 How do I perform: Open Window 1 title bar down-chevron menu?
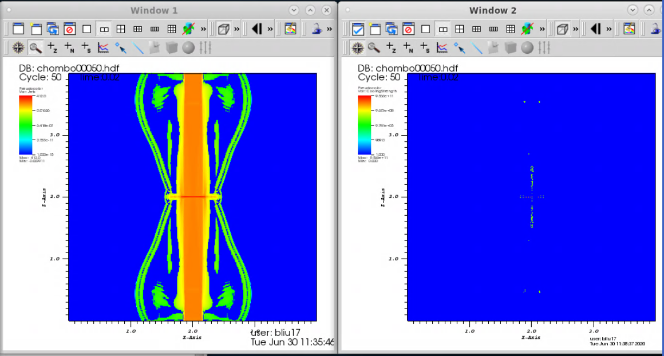point(294,10)
